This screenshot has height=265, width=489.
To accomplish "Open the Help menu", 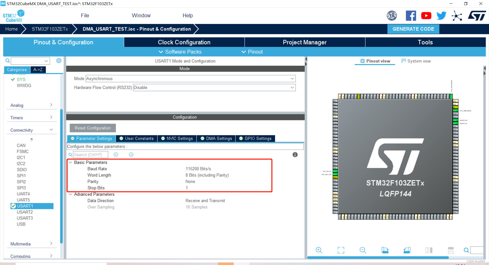I will pos(188,16).
